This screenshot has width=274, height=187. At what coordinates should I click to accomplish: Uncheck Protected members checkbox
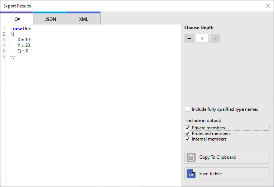187,133
